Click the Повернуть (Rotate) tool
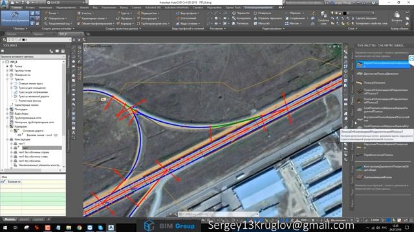The height and width of the screenshot is (232, 414). [263, 13]
